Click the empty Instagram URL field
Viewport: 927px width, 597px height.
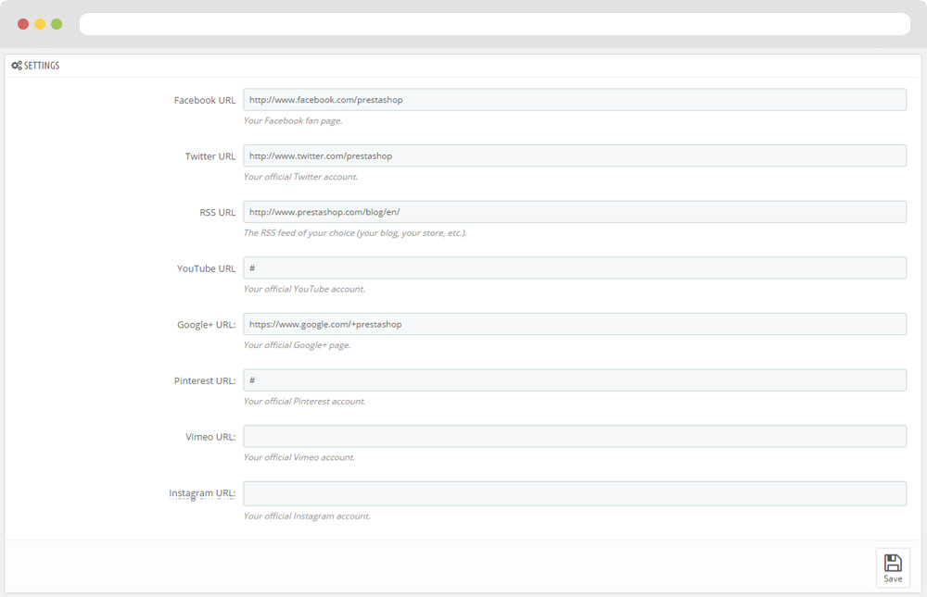point(575,493)
